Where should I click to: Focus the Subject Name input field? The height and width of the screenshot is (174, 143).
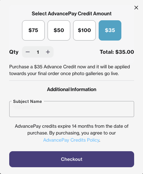[x=72, y=109]
